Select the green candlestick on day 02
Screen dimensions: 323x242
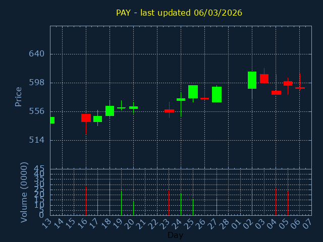click(252, 80)
